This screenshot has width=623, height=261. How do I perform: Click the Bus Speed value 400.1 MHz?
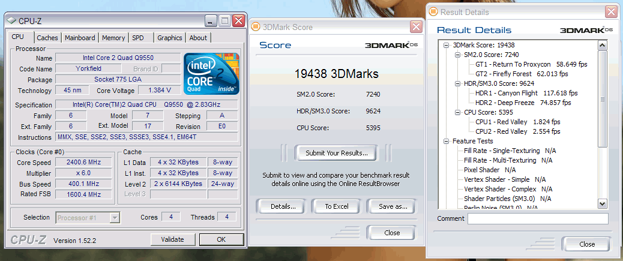point(83,184)
